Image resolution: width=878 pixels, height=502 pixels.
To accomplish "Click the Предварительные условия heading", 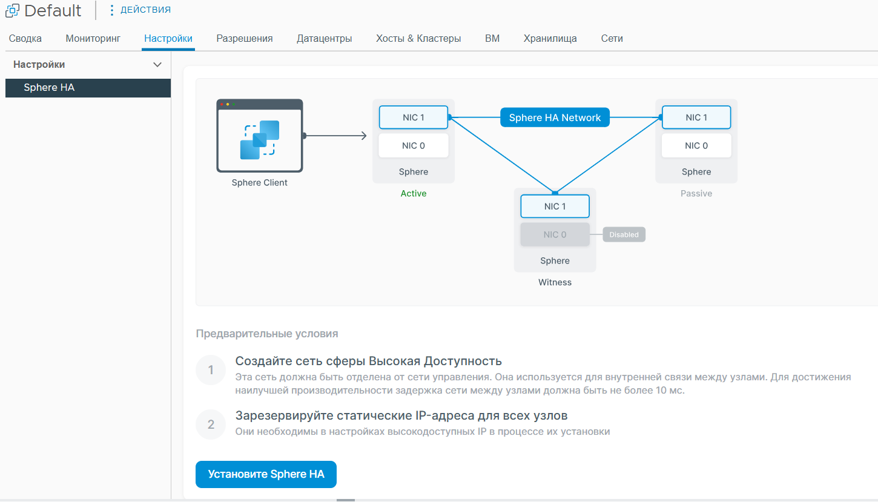I will (x=267, y=334).
